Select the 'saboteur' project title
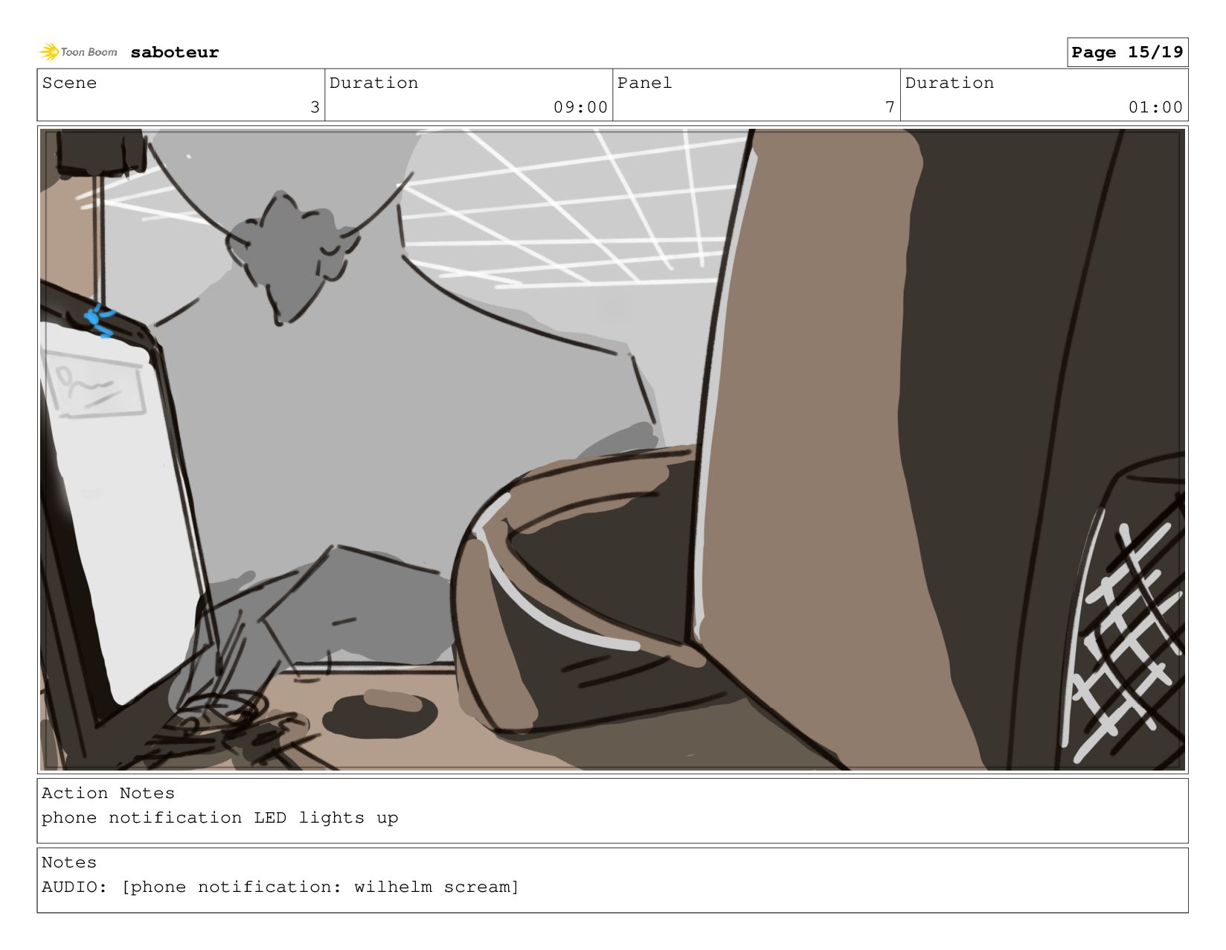This screenshot has height=950, width=1226. [x=175, y=52]
